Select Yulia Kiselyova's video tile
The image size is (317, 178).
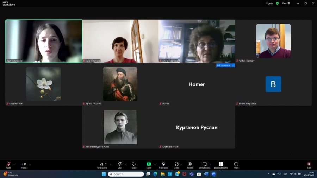120,41
